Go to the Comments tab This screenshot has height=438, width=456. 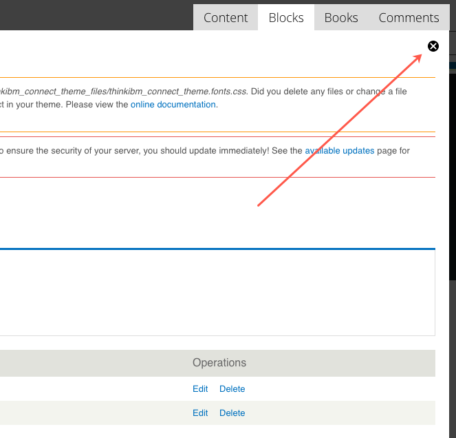pos(409,17)
